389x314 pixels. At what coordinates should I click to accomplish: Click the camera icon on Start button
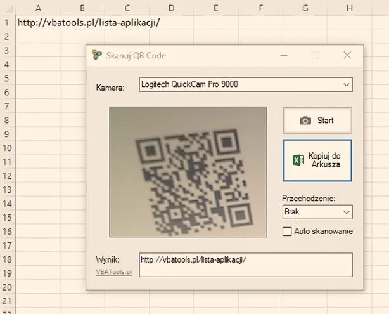tap(305, 121)
